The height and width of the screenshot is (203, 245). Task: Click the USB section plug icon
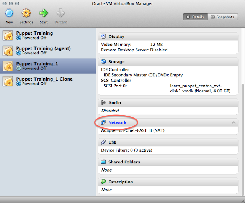click(103, 142)
